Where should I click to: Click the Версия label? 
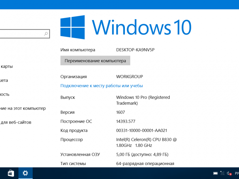[x=68, y=112]
